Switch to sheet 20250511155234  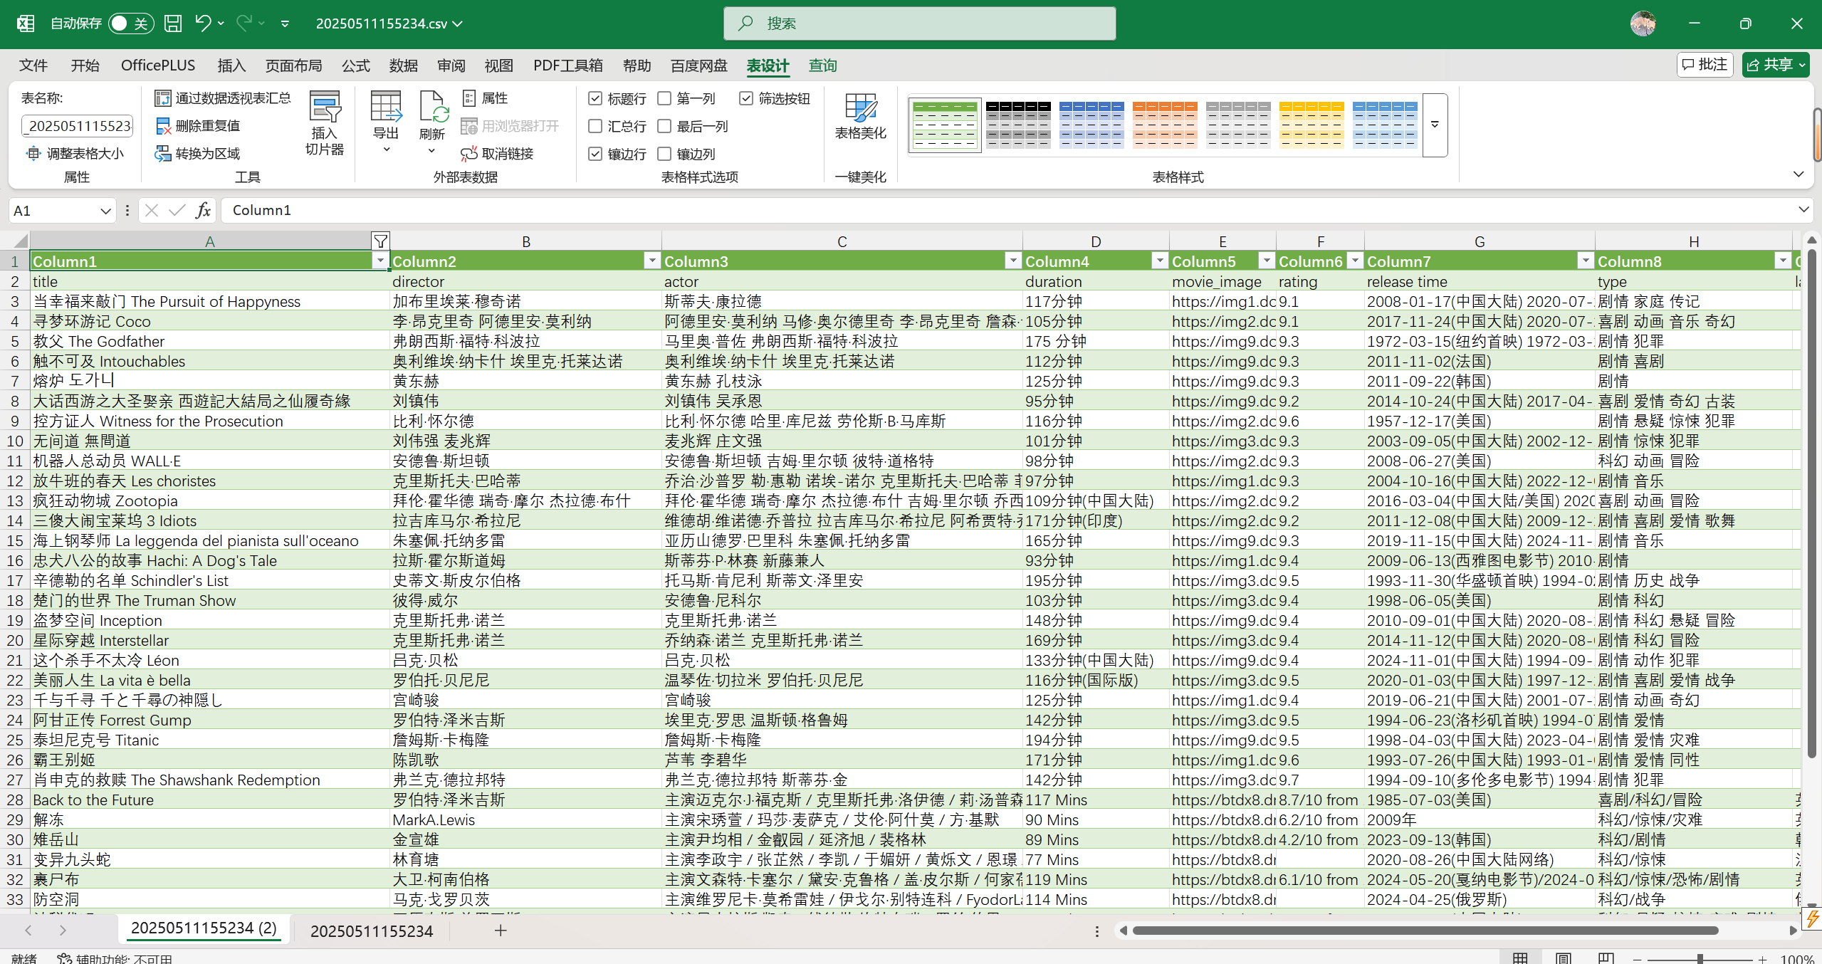click(371, 931)
